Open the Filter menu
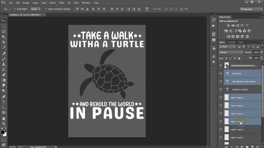Image resolution: width=264 pixels, height=148 pixels. click(x=61, y=3)
